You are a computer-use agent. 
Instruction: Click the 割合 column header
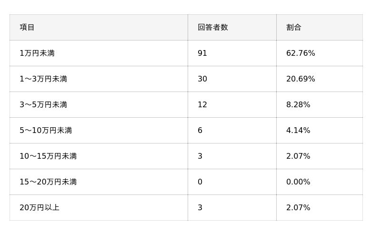293,27
